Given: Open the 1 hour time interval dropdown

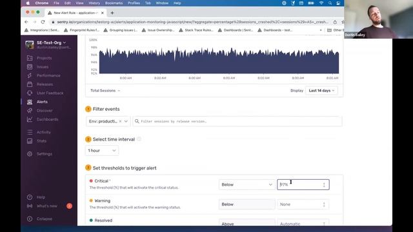Looking at the screenshot, I should tap(102, 150).
